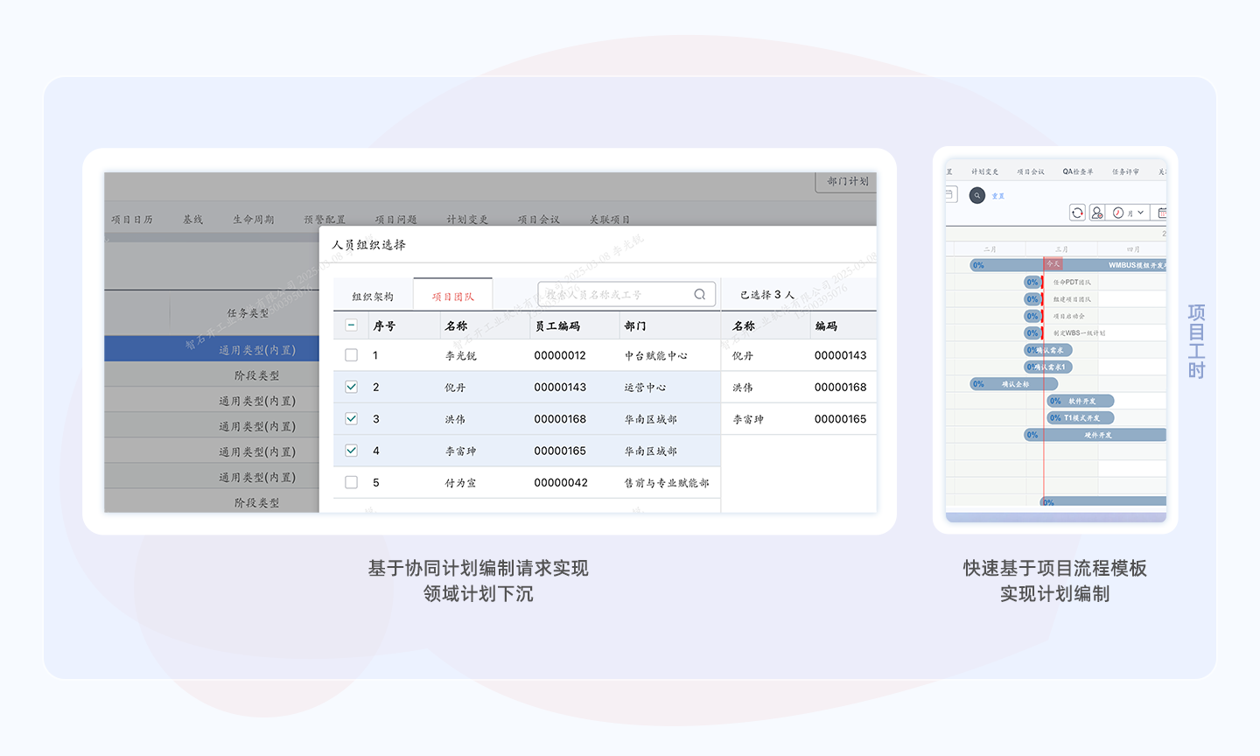Click the refresh icon in Gantt toolbar
This screenshot has height=756, width=1260.
(x=1077, y=213)
